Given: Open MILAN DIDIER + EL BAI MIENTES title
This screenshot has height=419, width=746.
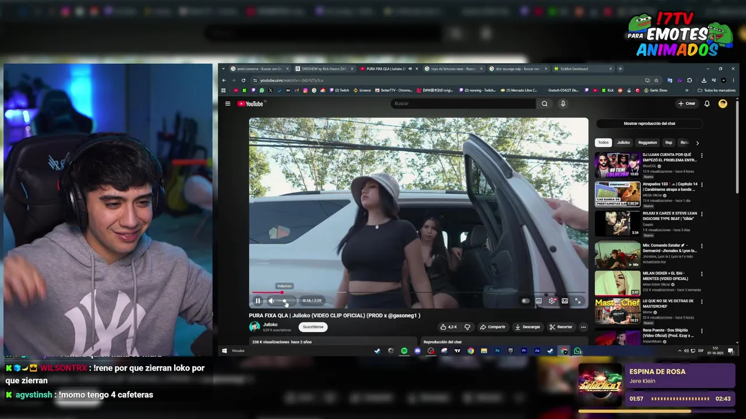Looking at the screenshot, I should [x=666, y=276].
